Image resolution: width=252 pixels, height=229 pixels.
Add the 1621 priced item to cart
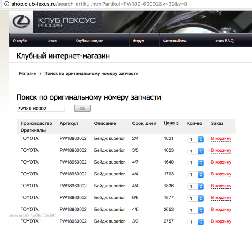221,139
